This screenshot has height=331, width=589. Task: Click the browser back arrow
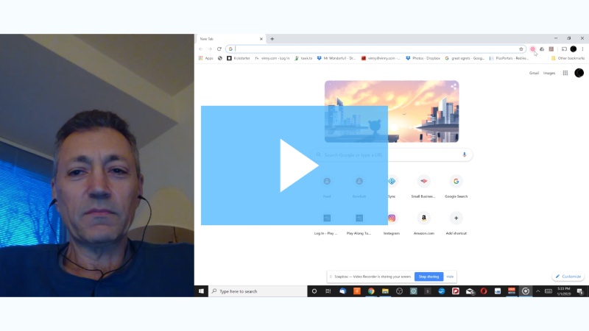[200, 49]
